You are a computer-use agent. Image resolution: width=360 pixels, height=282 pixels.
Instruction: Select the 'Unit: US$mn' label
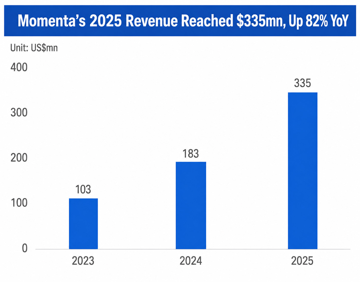click(34, 48)
